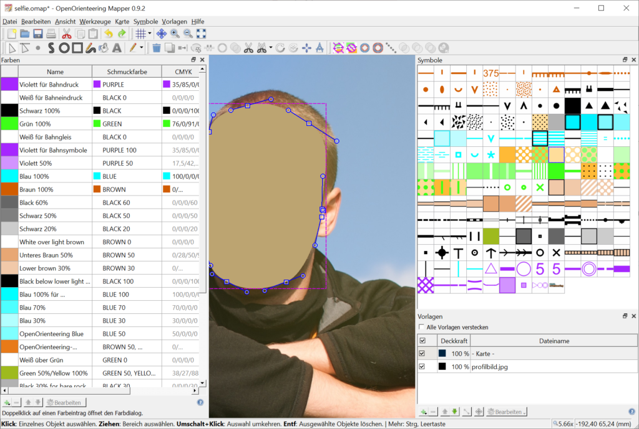Close the Symbole panel
Image resolution: width=639 pixels, height=429 pixels.
pyautogui.click(x=633, y=60)
